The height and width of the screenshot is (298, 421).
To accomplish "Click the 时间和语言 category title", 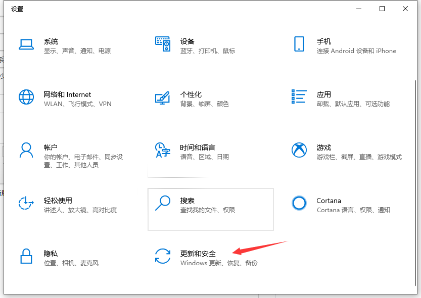I will point(198,147).
